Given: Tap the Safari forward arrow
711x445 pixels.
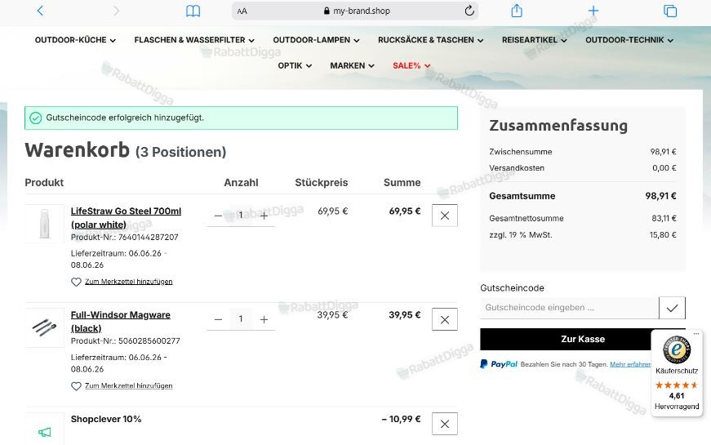Looking at the screenshot, I should [x=116, y=11].
